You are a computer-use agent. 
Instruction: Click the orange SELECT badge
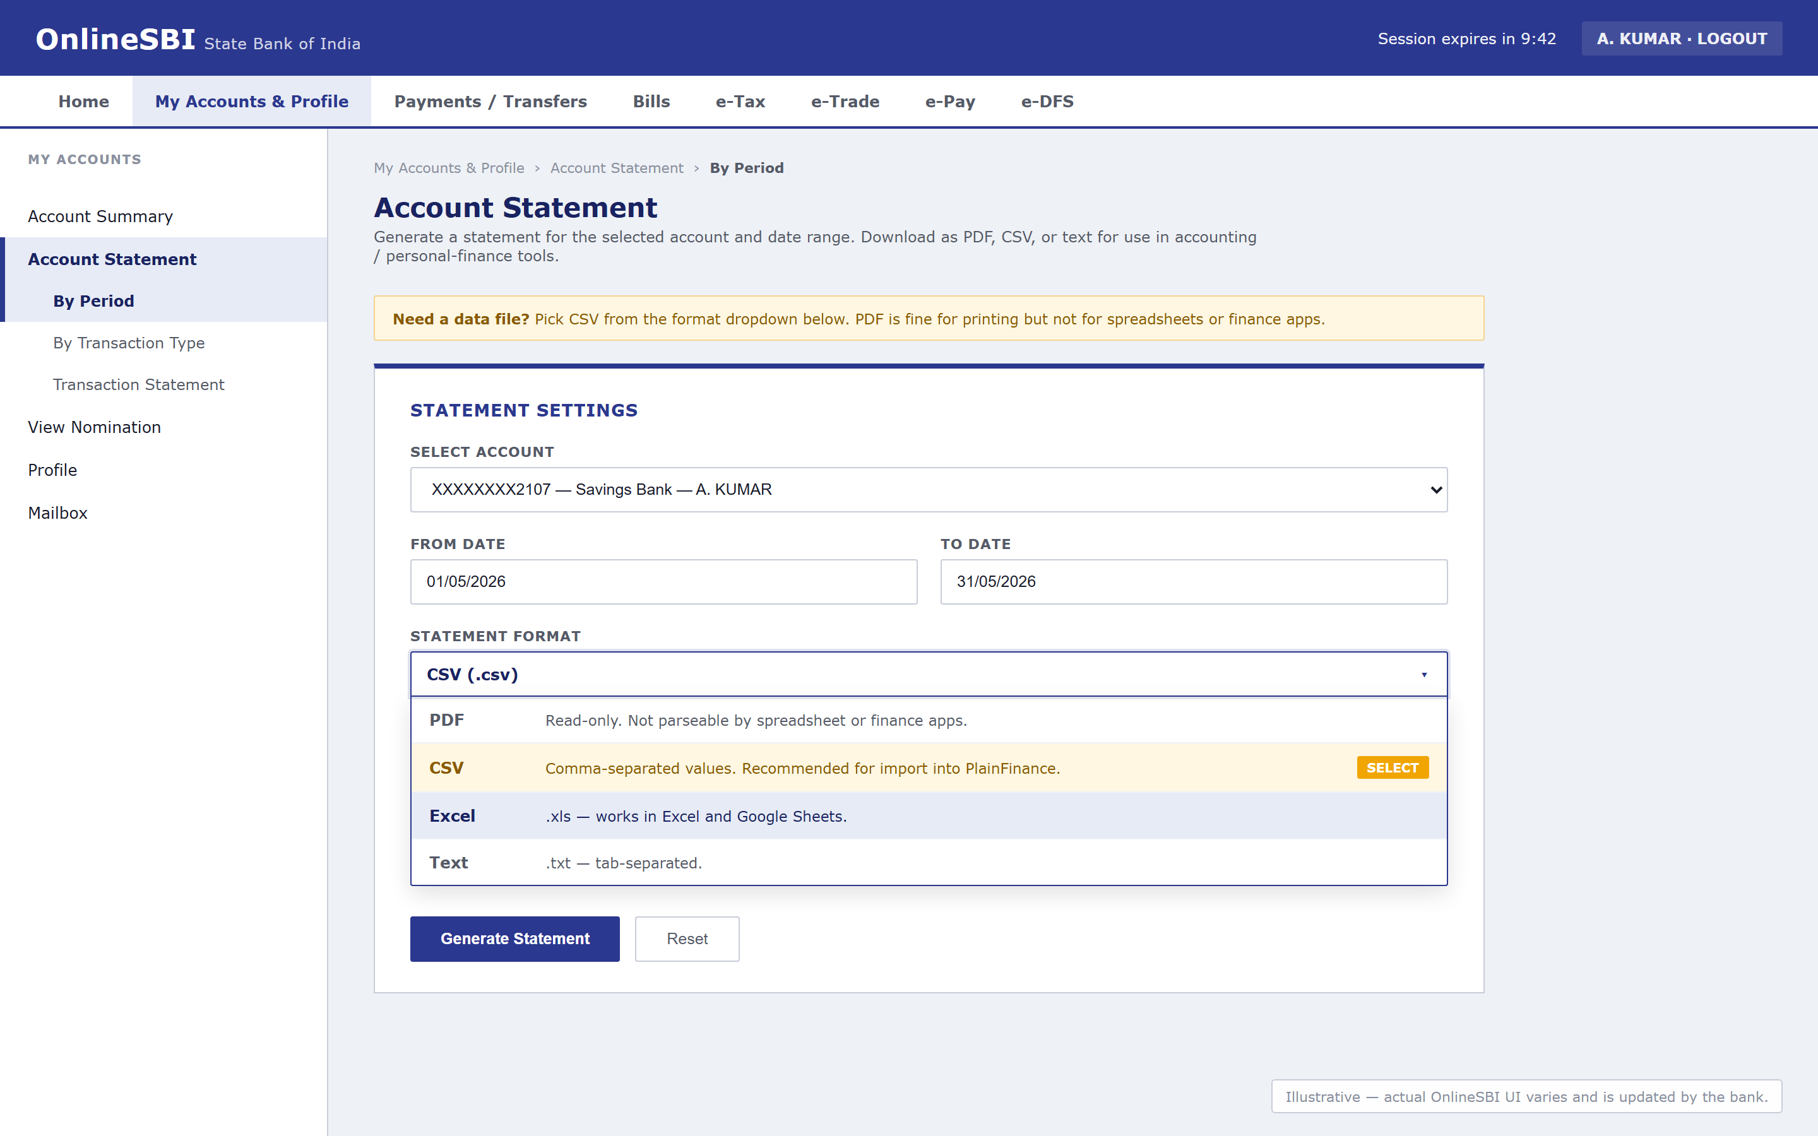click(1392, 768)
